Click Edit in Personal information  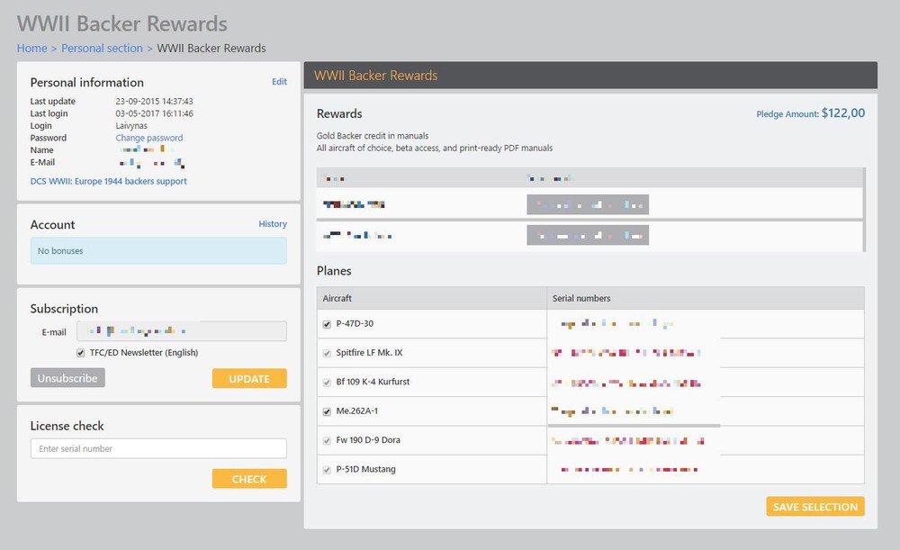279,82
